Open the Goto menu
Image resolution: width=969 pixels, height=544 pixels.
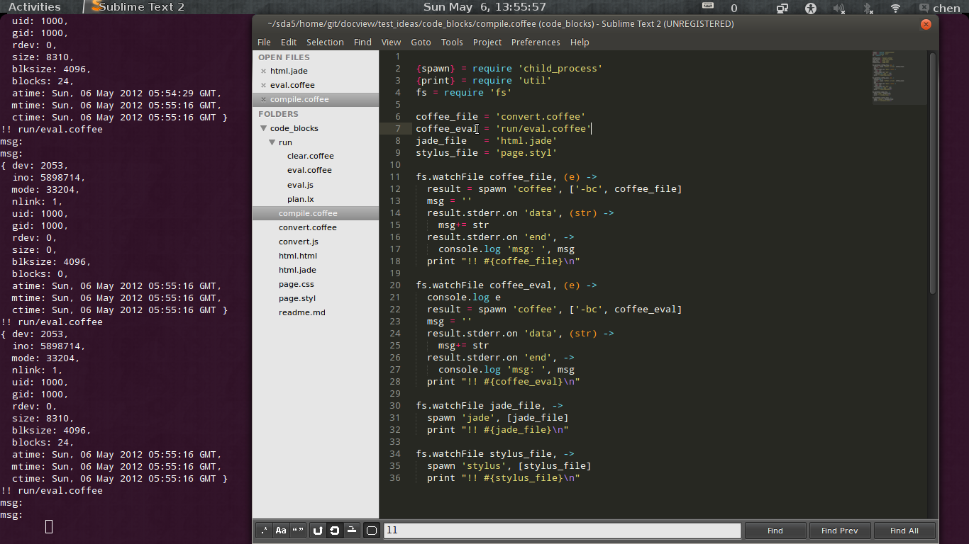tap(421, 42)
